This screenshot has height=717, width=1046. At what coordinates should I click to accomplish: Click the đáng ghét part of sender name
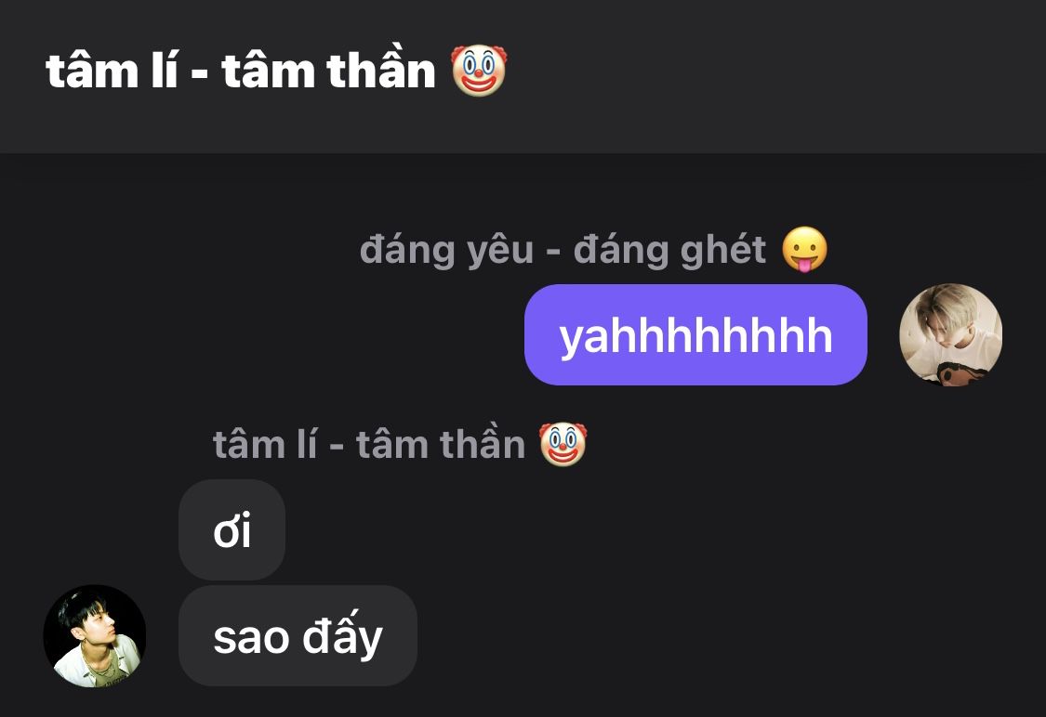pyautogui.click(x=669, y=251)
